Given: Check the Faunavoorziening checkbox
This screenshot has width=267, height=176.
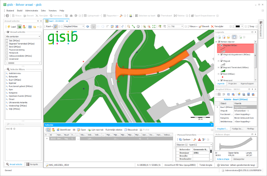Looking at the screenshot, I should coord(7,50).
